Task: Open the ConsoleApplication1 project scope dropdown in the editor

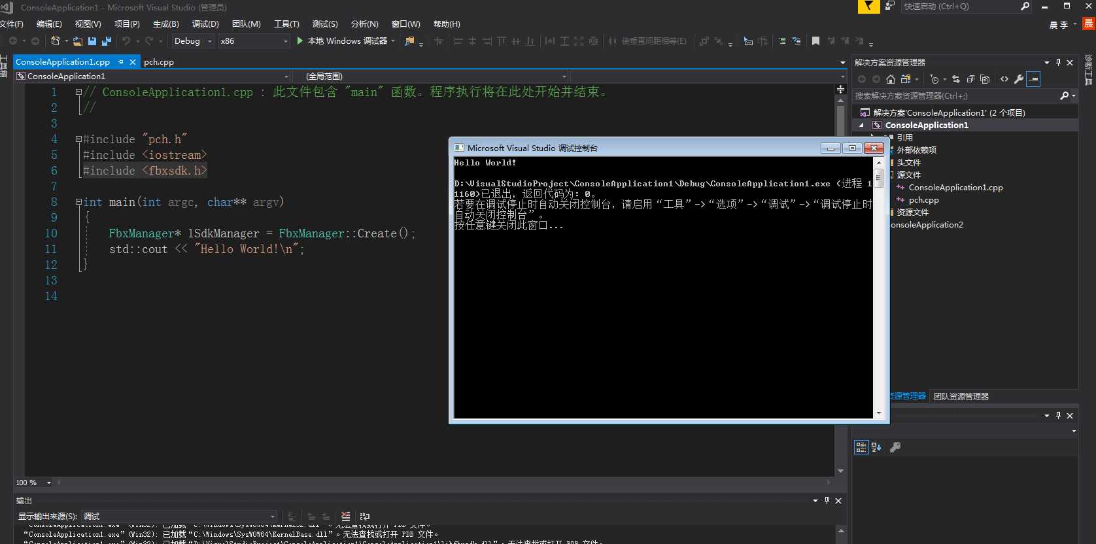Action: click(152, 76)
